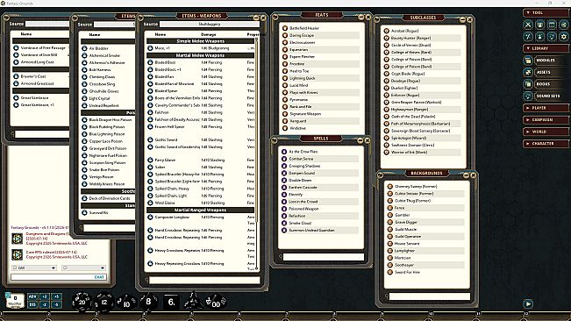Toggle the ADV modifier button

coord(32,296)
